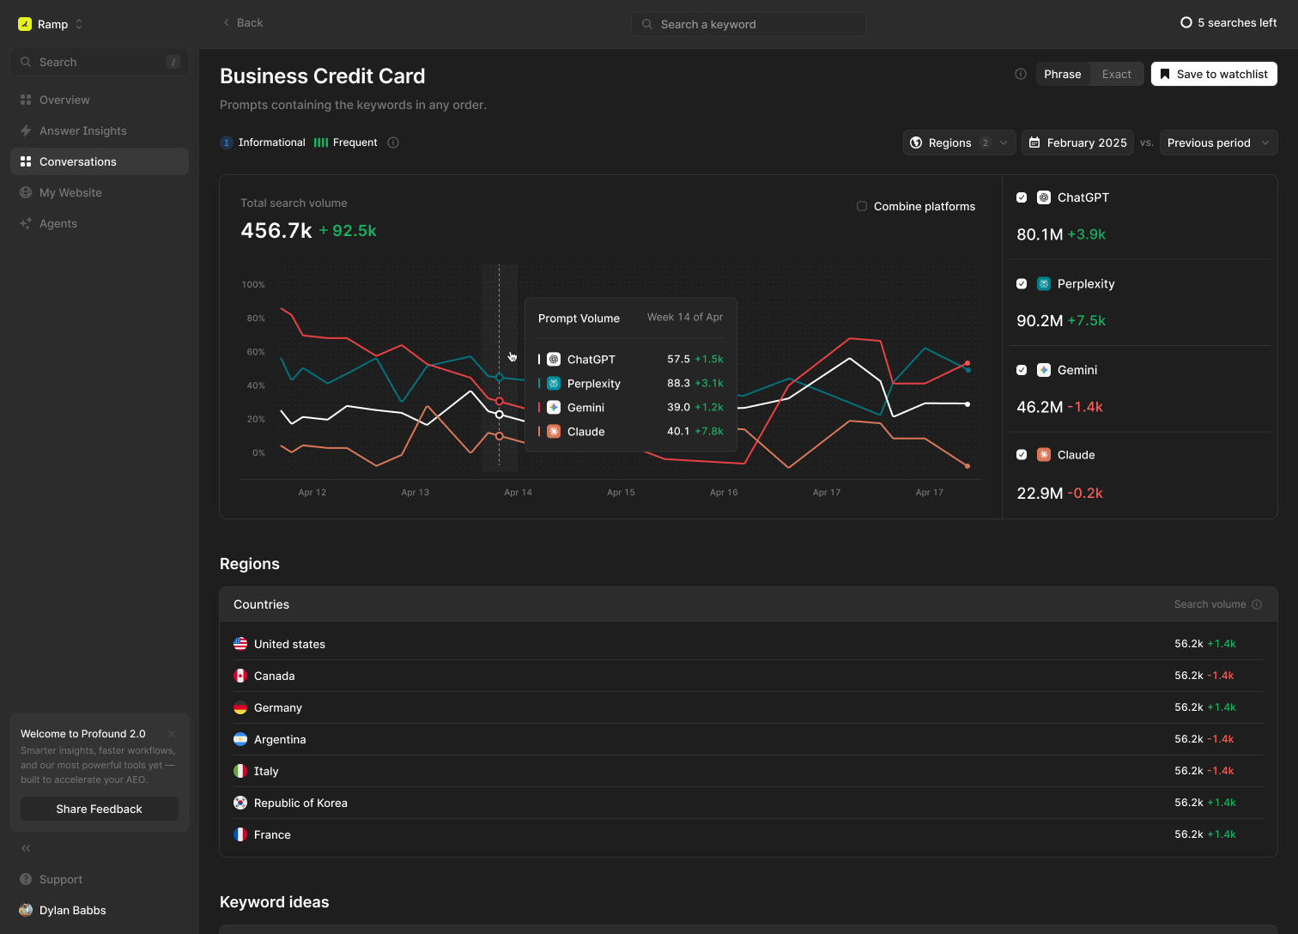Click the Frequent frequency bars icon
The width and height of the screenshot is (1298, 934).
(x=321, y=143)
